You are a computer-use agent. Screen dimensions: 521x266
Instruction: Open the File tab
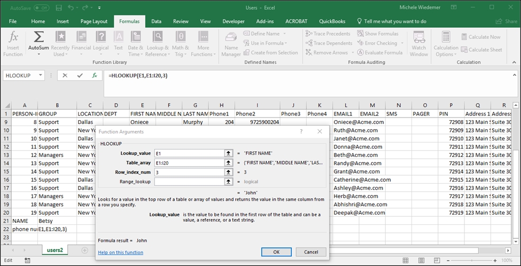[x=13, y=21]
